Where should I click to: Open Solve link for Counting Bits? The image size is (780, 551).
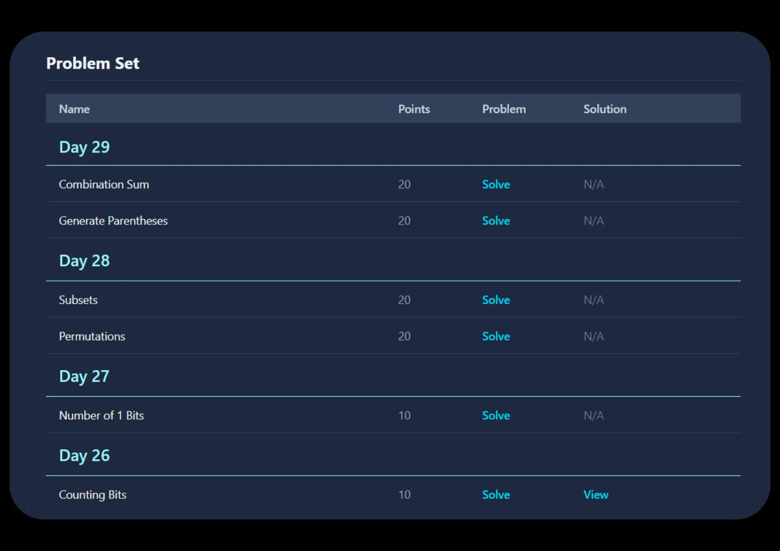click(496, 494)
